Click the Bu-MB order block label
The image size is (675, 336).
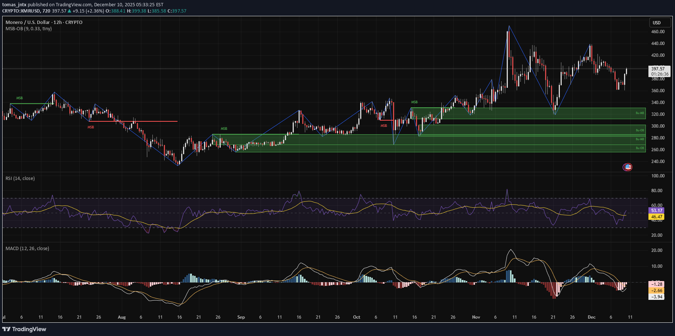640,114
